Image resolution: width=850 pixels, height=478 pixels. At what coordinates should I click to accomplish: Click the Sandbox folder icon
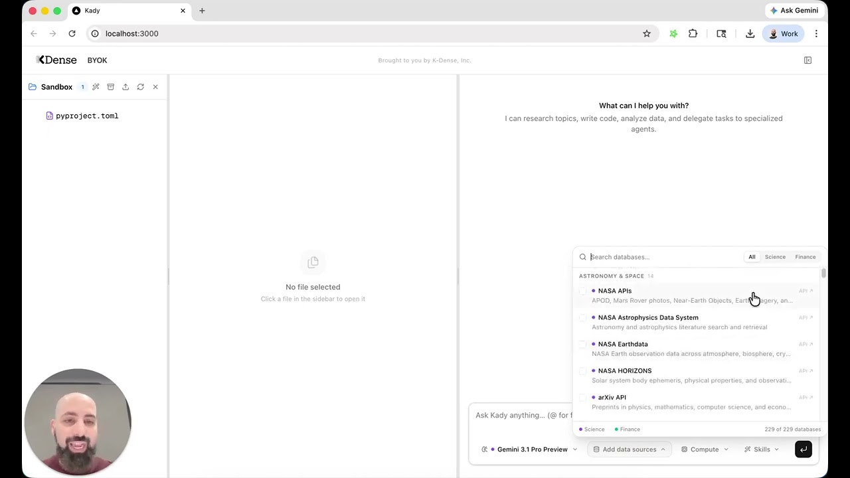(x=33, y=87)
